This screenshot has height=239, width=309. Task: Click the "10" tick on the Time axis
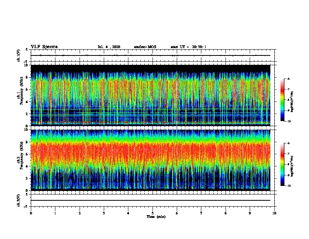pos(274,213)
